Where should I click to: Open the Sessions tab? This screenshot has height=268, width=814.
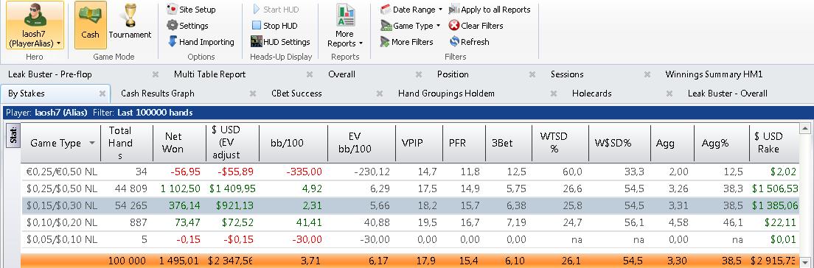tap(567, 74)
